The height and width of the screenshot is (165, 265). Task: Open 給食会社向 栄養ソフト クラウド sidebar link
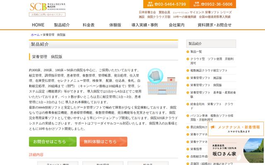pyautogui.click(x=212, y=106)
